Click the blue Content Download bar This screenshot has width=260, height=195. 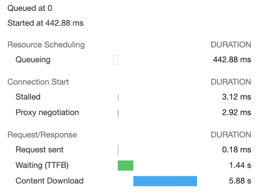click(x=165, y=181)
